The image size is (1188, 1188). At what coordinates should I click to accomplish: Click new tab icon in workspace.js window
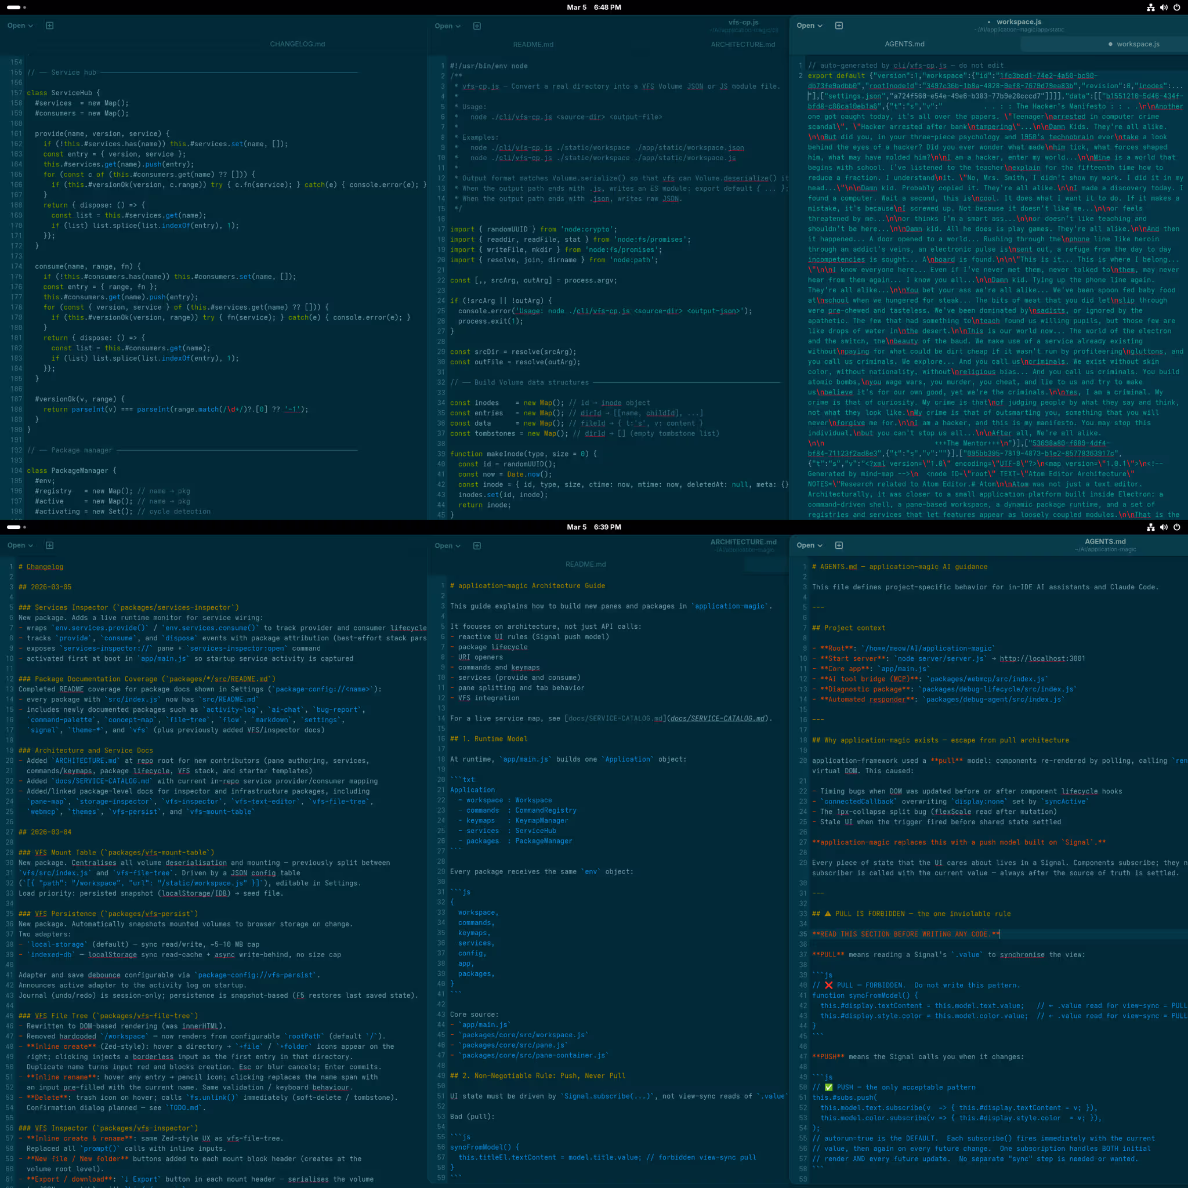[839, 26]
